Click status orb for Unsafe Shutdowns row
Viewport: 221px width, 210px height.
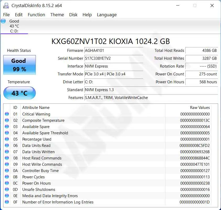pyautogui.click(x=7, y=190)
